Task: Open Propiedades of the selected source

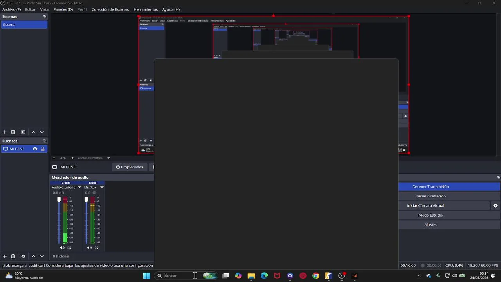Action: (129, 167)
